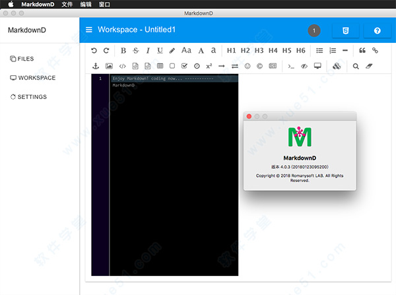
Task: Apply bold formatting with B icon
Action: pyautogui.click(x=123, y=51)
